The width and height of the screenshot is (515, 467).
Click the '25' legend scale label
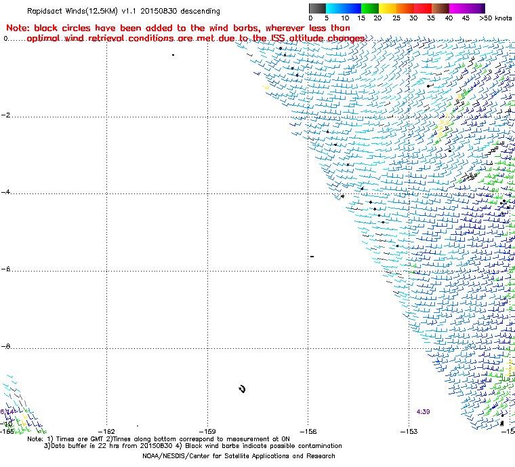point(396,18)
